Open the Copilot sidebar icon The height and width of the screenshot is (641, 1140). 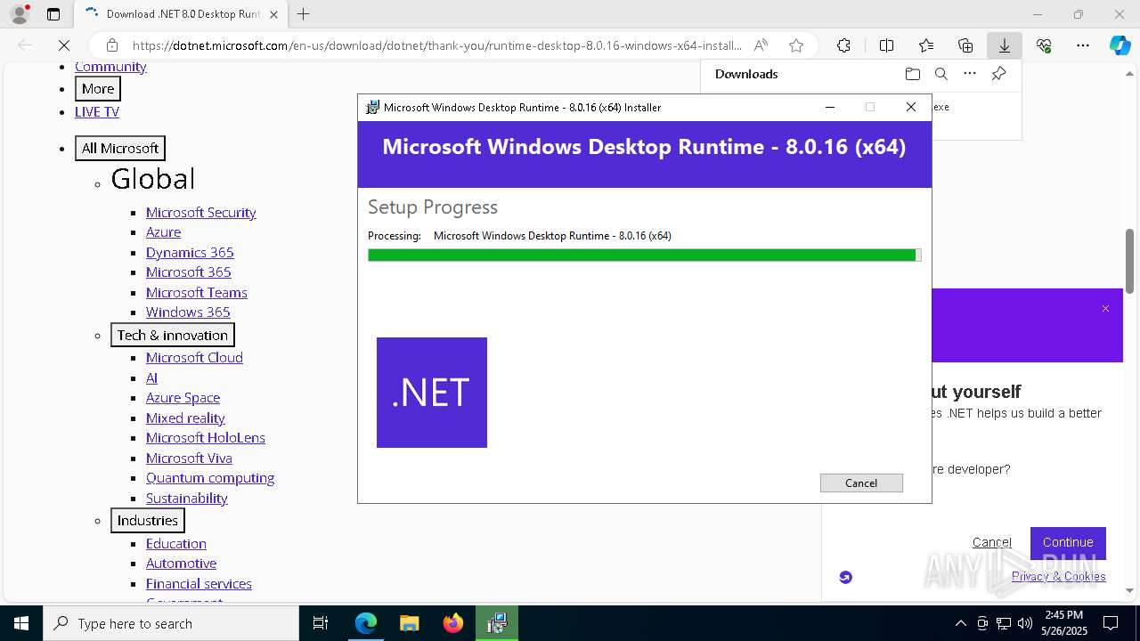point(1120,45)
